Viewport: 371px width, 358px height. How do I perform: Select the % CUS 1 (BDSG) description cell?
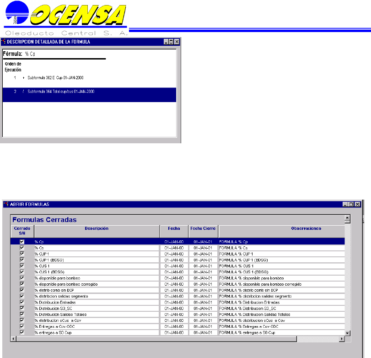(97, 272)
